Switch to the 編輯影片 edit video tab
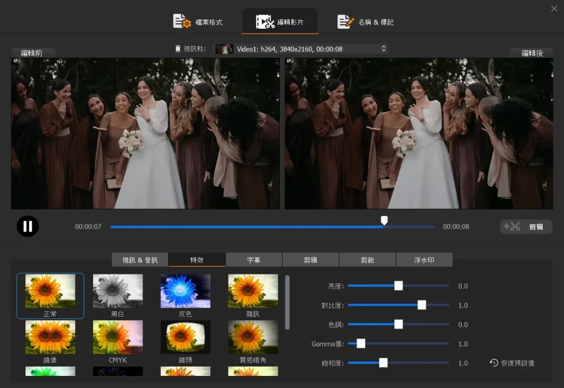 (x=280, y=21)
